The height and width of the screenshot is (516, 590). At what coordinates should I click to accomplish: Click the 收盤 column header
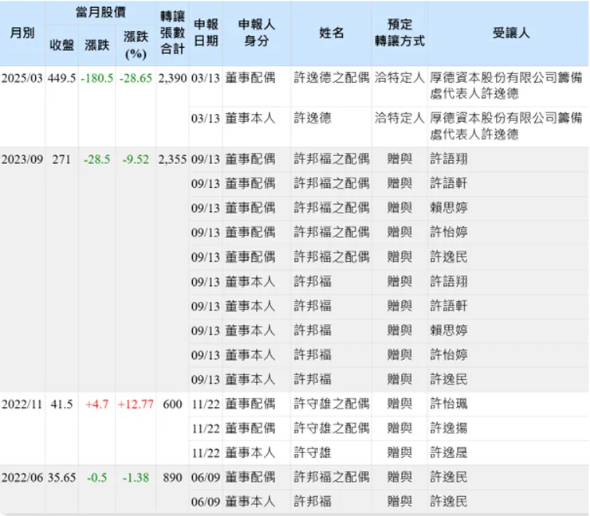click(x=62, y=45)
